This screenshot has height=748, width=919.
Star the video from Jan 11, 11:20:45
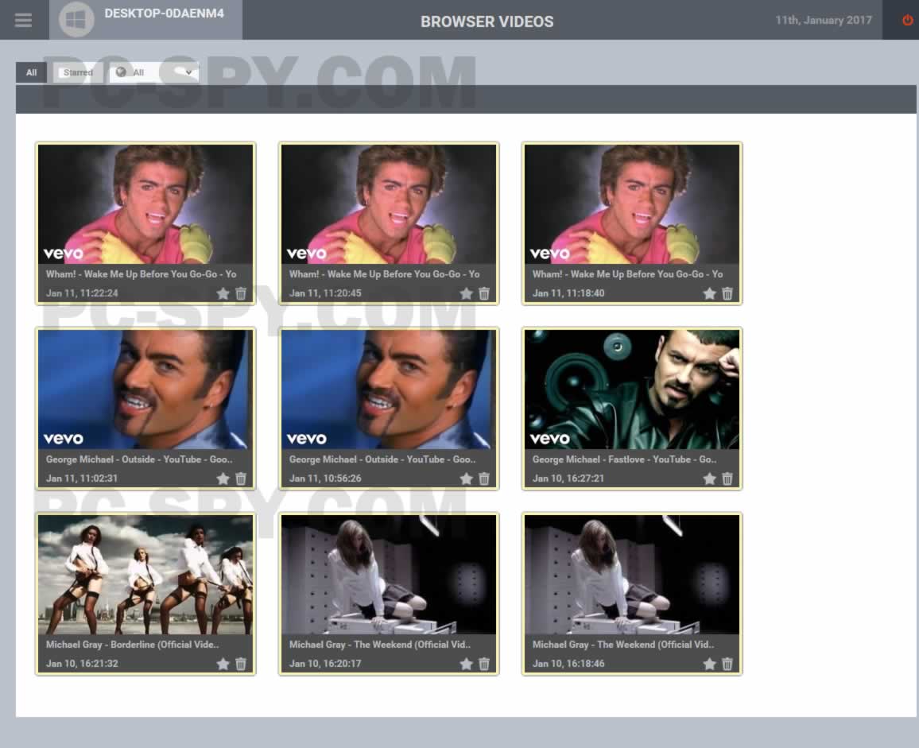click(x=466, y=293)
